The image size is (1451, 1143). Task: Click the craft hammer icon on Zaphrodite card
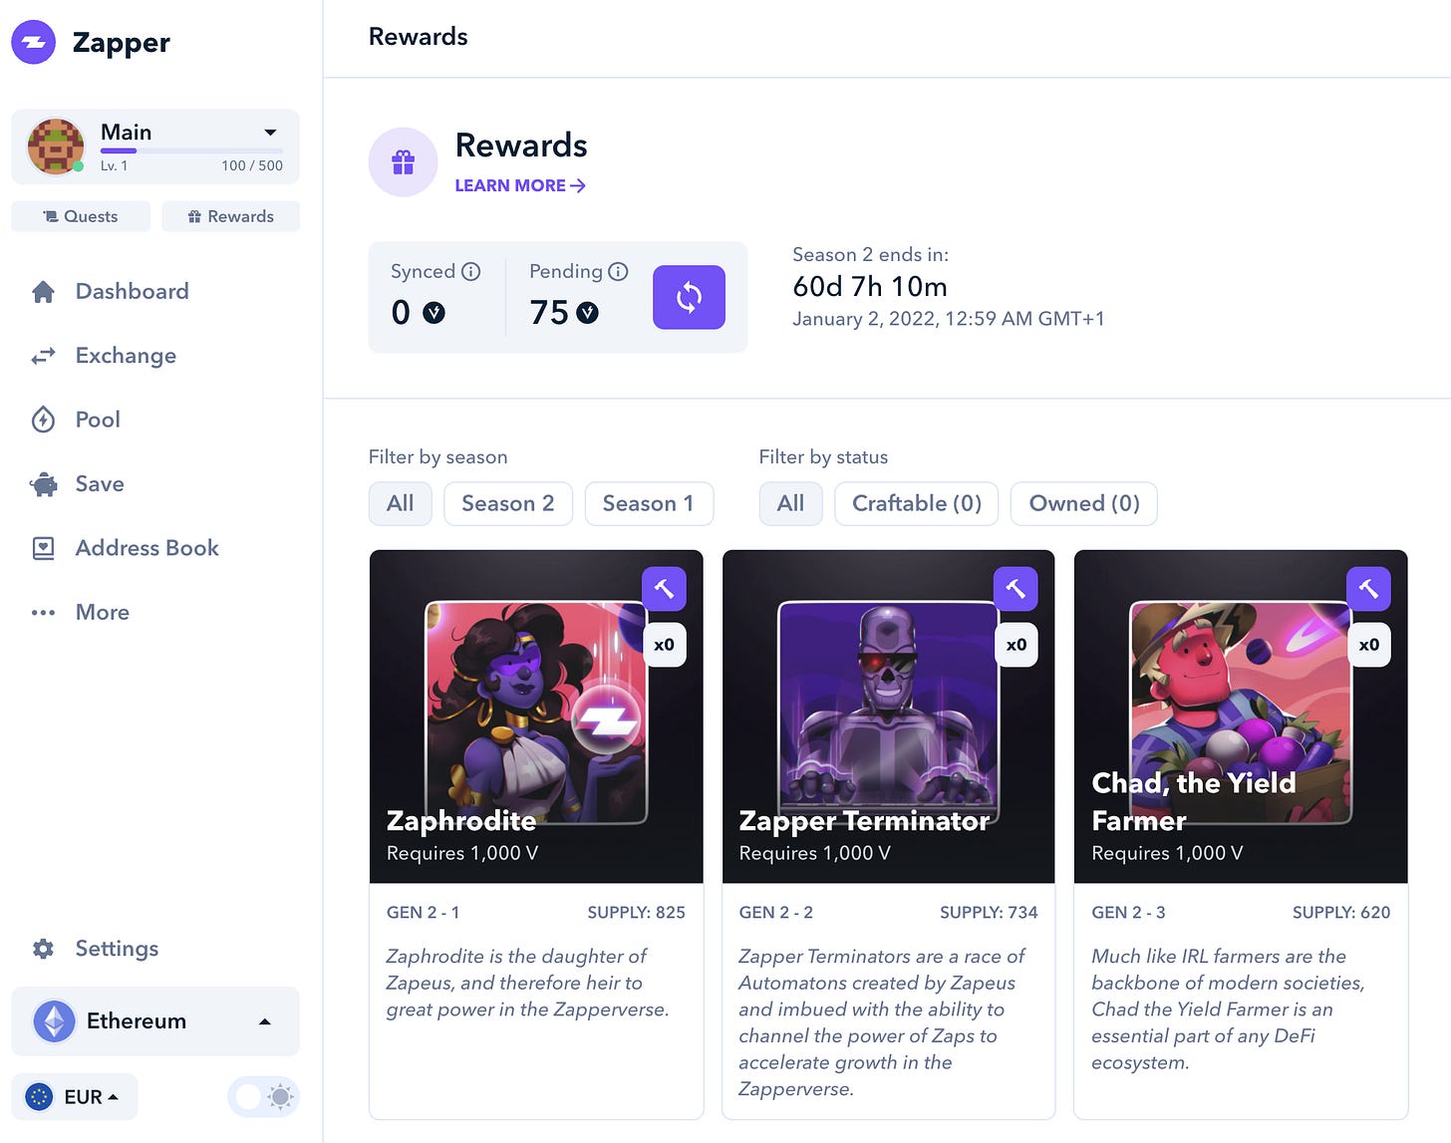coord(664,589)
